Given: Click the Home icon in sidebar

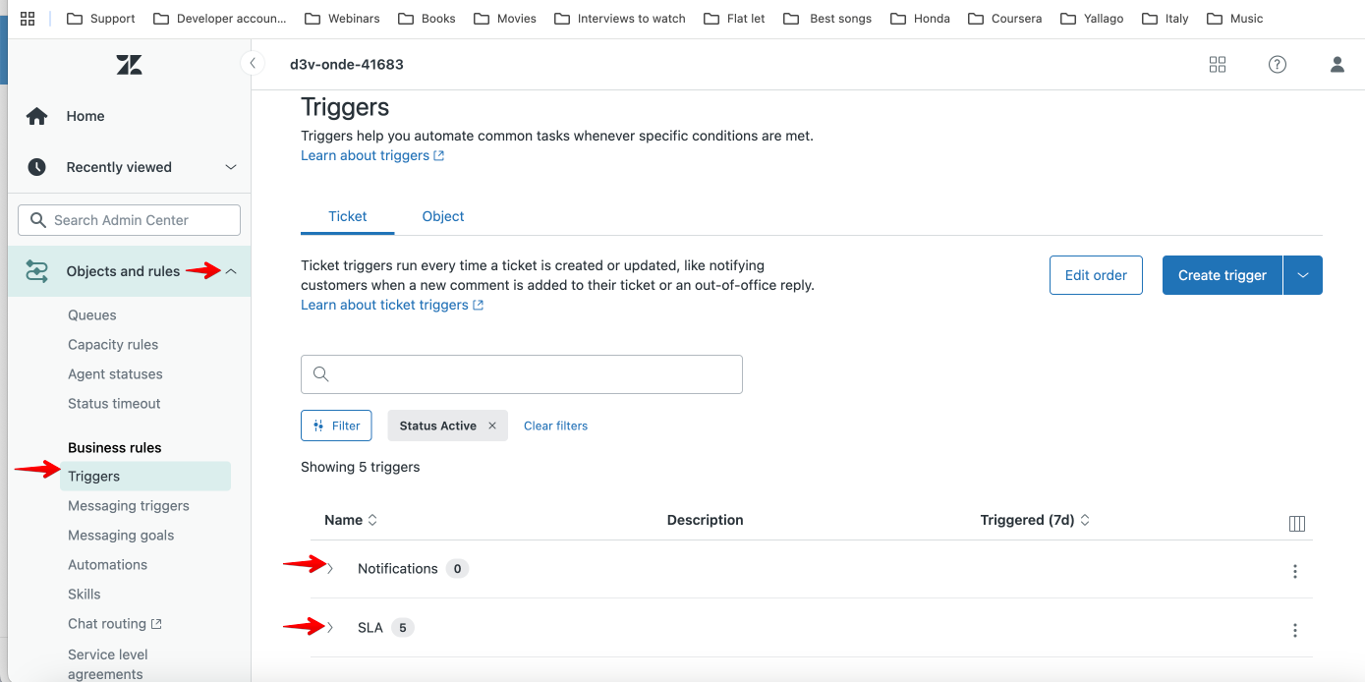Looking at the screenshot, I should click(37, 116).
